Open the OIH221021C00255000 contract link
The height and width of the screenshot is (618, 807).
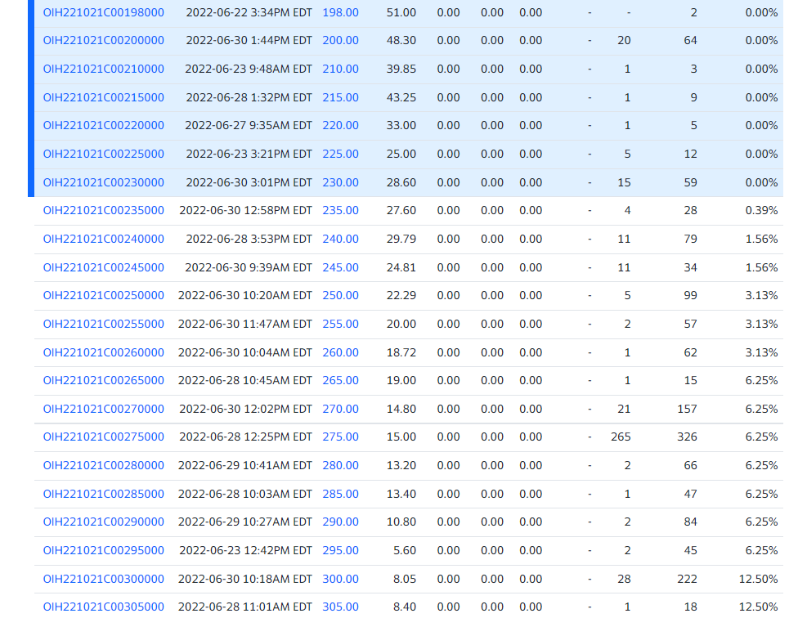[104, 325]
